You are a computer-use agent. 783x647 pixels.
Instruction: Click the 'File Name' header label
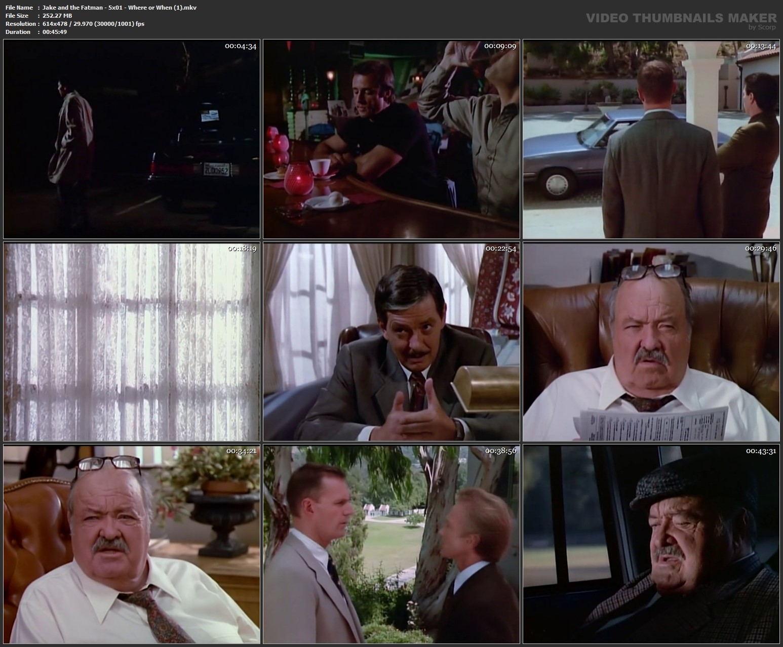[19, 8]
